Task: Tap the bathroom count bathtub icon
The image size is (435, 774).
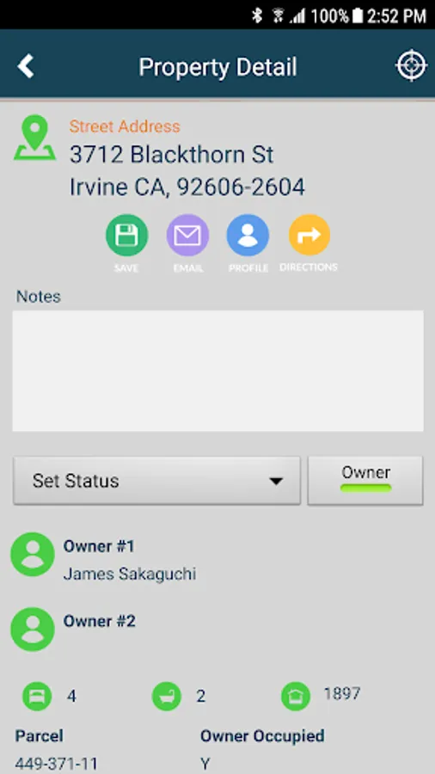Action: [167, 697]
